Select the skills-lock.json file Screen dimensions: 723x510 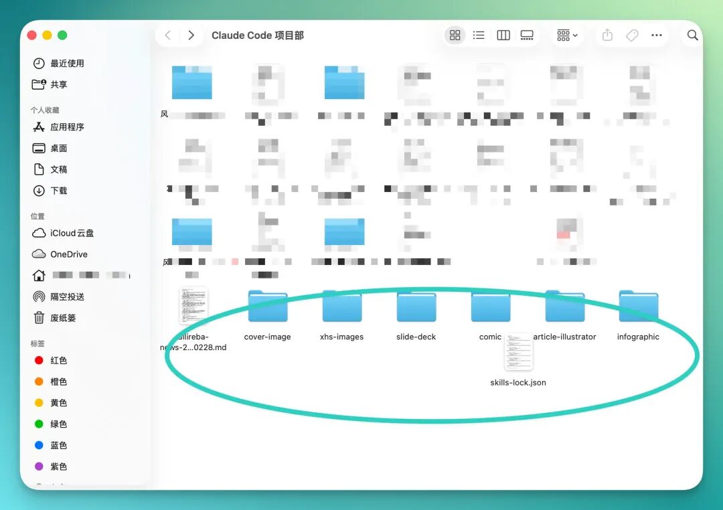click(518, 359)
